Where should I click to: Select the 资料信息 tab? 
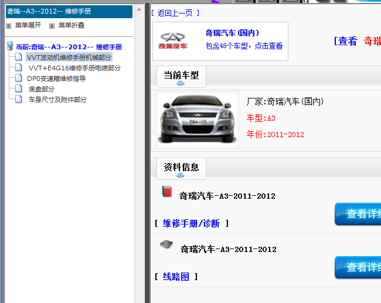coord(181,169)
